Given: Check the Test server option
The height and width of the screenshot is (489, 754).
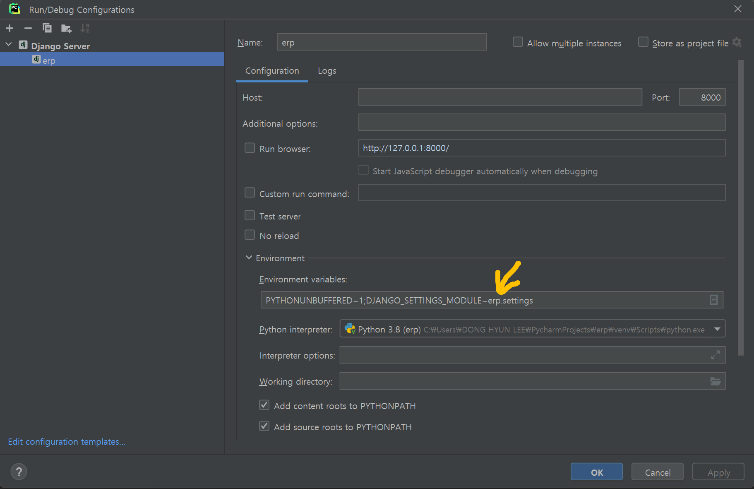Looking at the screenshot, I should coord(250,215).
